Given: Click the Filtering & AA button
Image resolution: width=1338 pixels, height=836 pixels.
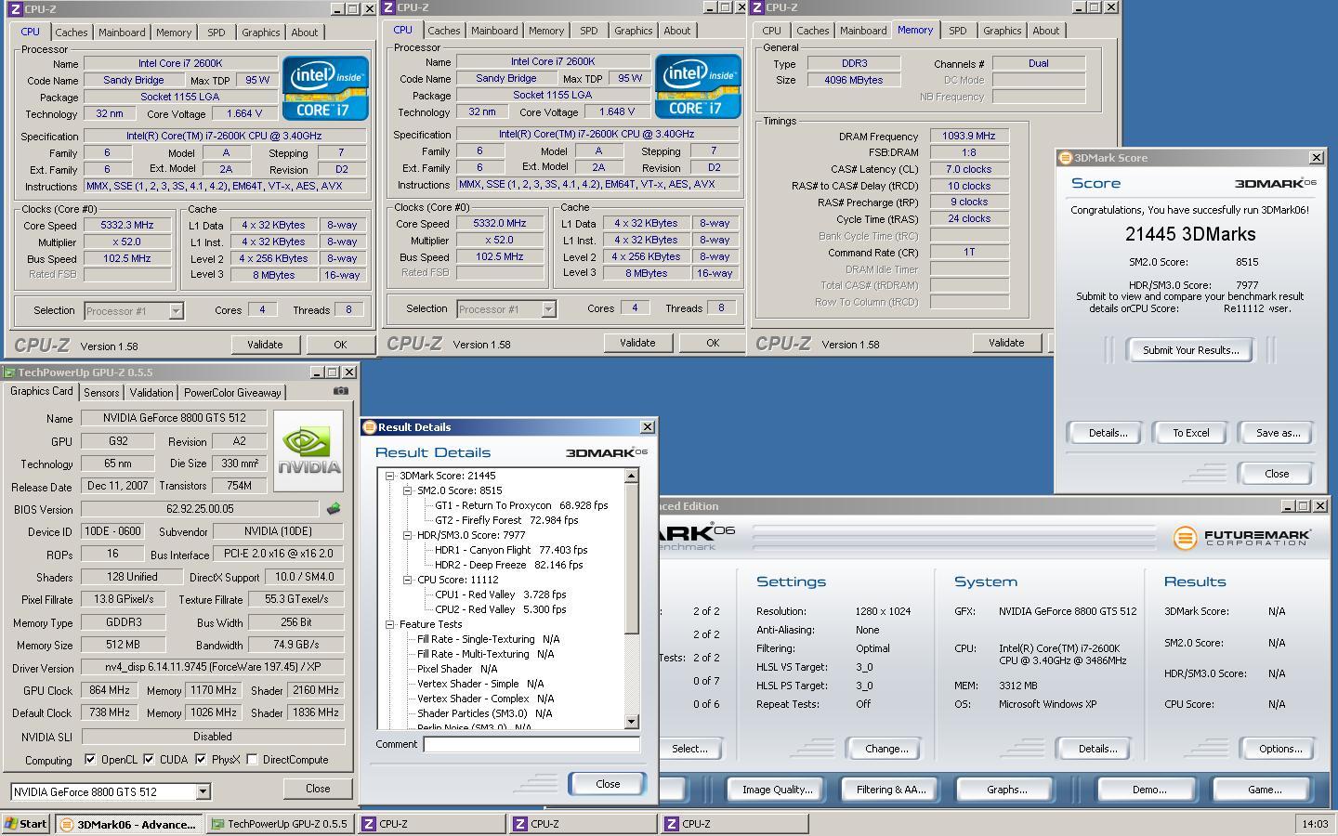Looking at the screenshot, I should 890,790.
